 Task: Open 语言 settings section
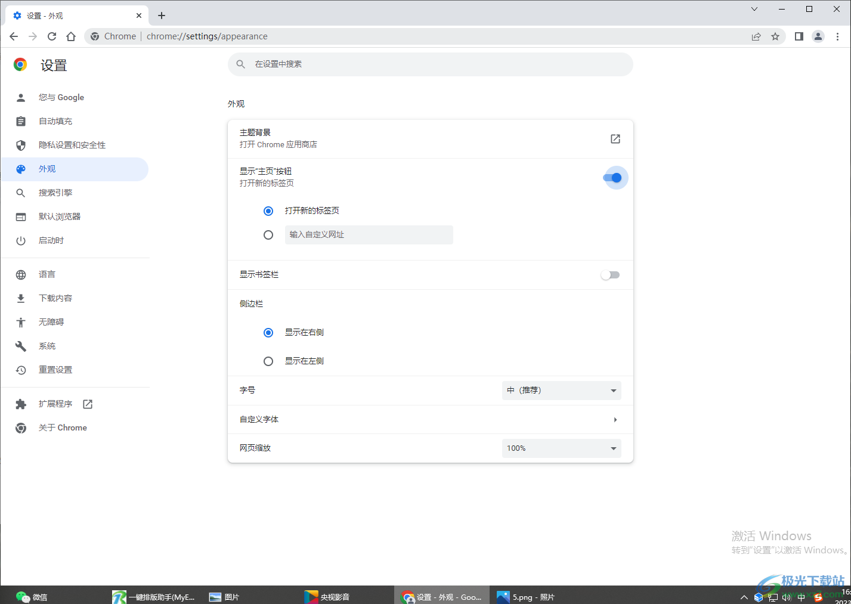point(75,274)
